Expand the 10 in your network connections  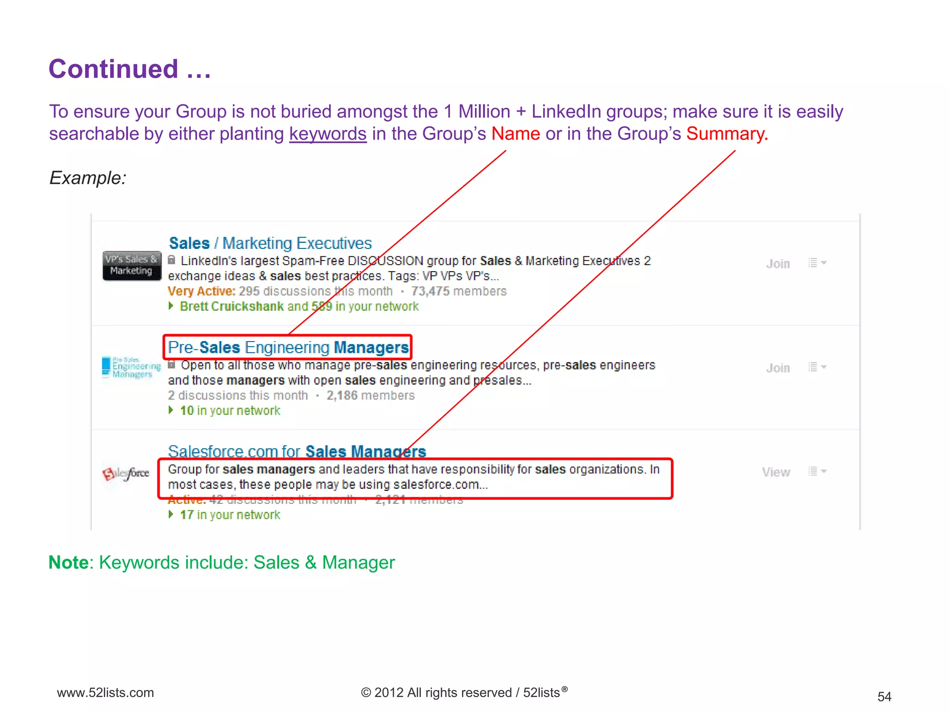click(224, 411)
